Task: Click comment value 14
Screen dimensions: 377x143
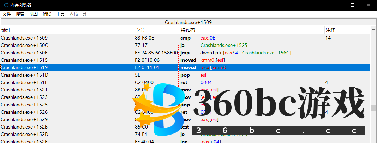Action: tap(328, 38)
